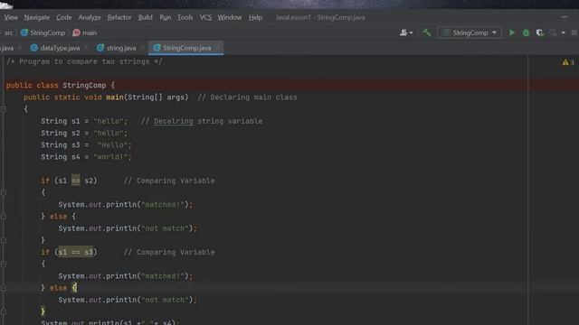Open the Build menu
Viewport: 579px width, 325px height.
click(145, 17)
